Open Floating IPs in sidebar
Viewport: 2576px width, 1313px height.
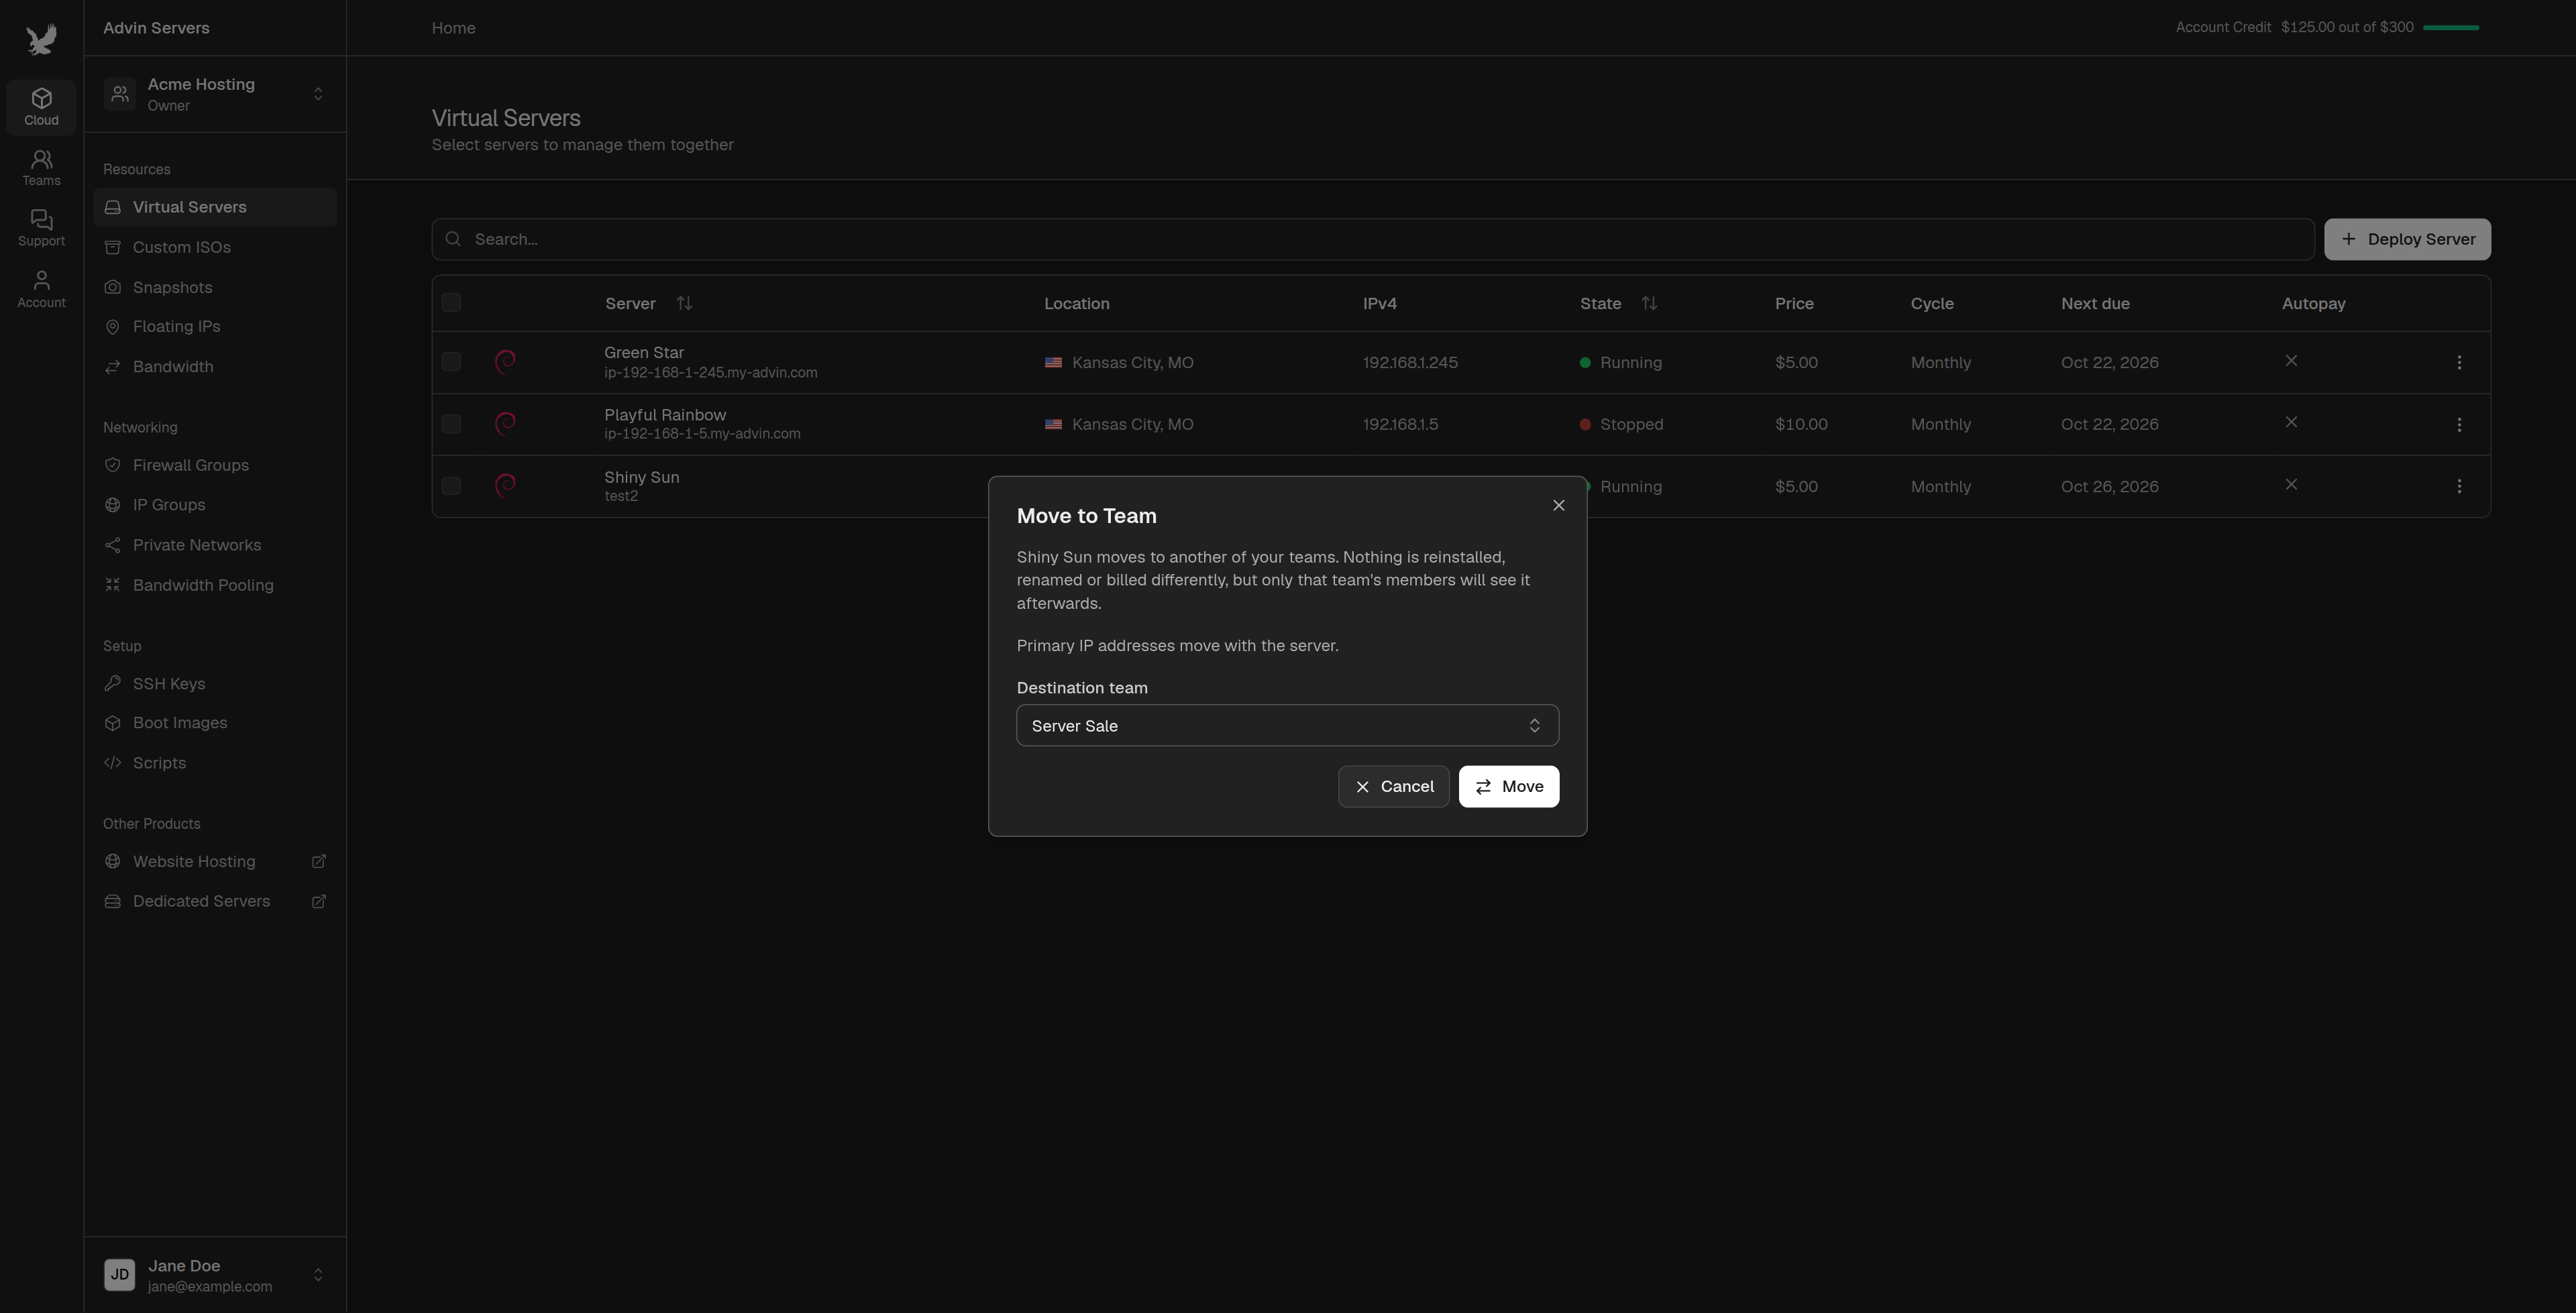pyautogui.click(x=215, y=327)
